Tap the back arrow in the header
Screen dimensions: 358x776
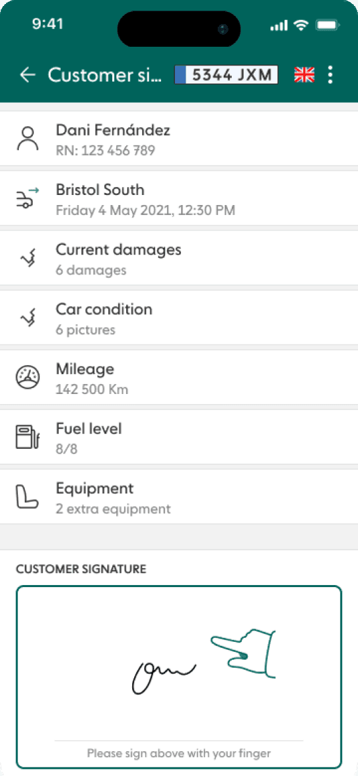pos(28,75)
